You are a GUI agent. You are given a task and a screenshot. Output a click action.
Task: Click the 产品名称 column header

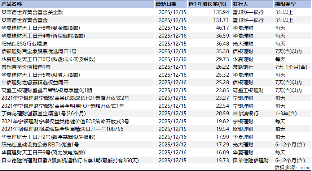pos(12,4)
